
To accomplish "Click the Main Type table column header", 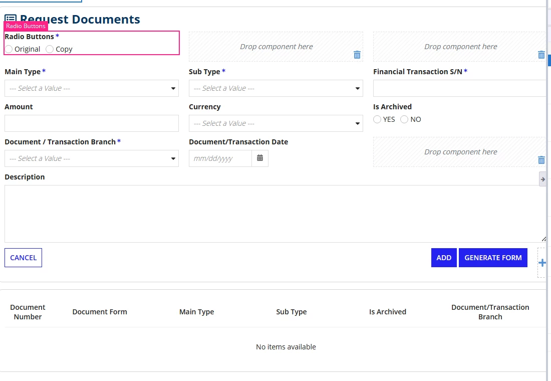I will click(x=196, y=312).
